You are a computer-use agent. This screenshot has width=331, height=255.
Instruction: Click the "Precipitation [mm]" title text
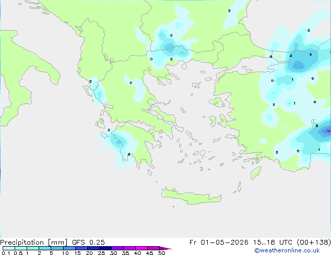34,243
